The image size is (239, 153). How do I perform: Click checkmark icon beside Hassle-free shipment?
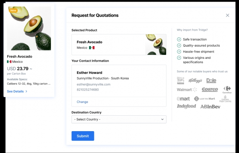pyautogui.click(x=179, y=52)
